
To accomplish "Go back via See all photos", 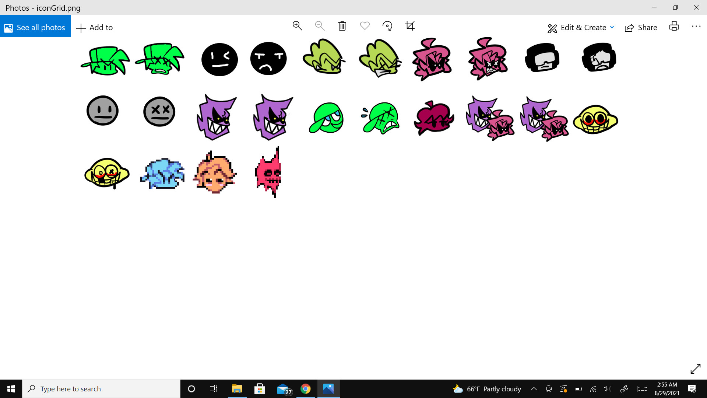I will 35,28.
